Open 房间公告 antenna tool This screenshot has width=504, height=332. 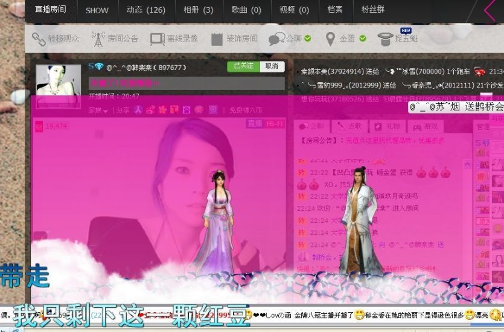coord(115,39)
